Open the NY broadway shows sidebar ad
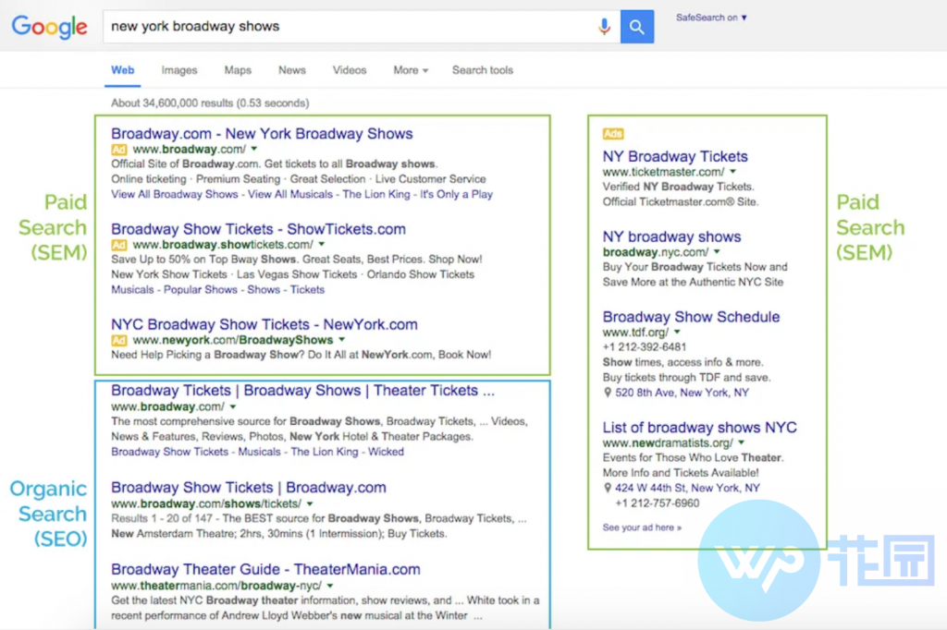 pyautogui.click(x=671, y=236)
